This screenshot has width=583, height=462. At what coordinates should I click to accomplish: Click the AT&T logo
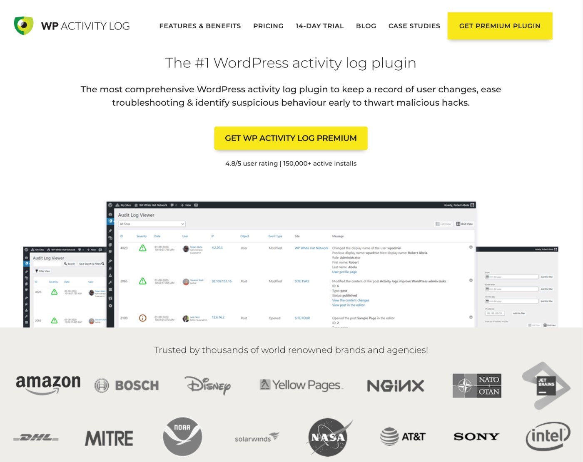[403, 437]
